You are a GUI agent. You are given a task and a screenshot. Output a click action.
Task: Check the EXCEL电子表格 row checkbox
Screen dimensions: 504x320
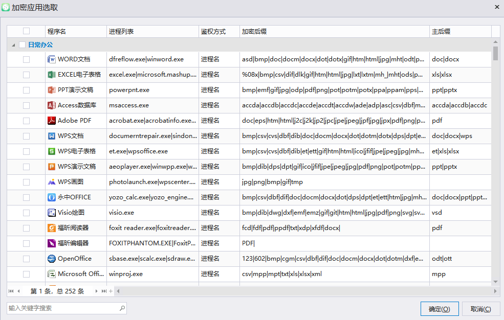[x=27, y=75]
